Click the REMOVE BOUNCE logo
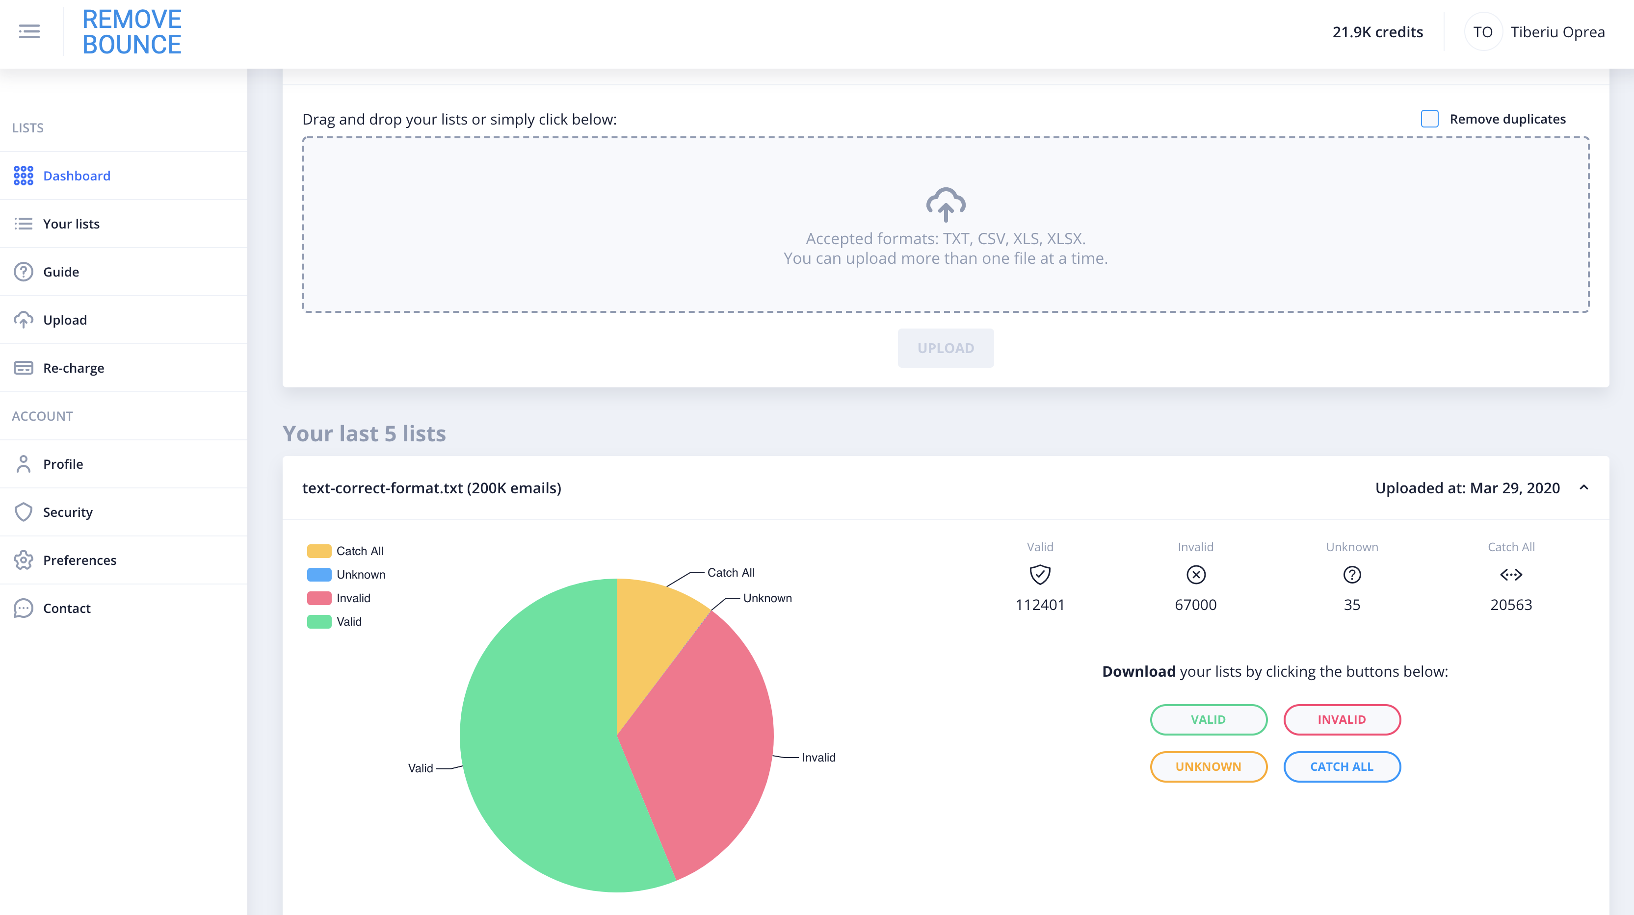Screen dimensions: 1634x915 pos(132,32)
